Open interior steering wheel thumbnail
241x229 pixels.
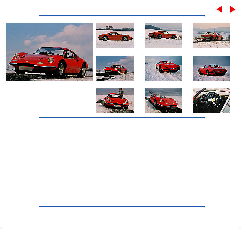211,101
